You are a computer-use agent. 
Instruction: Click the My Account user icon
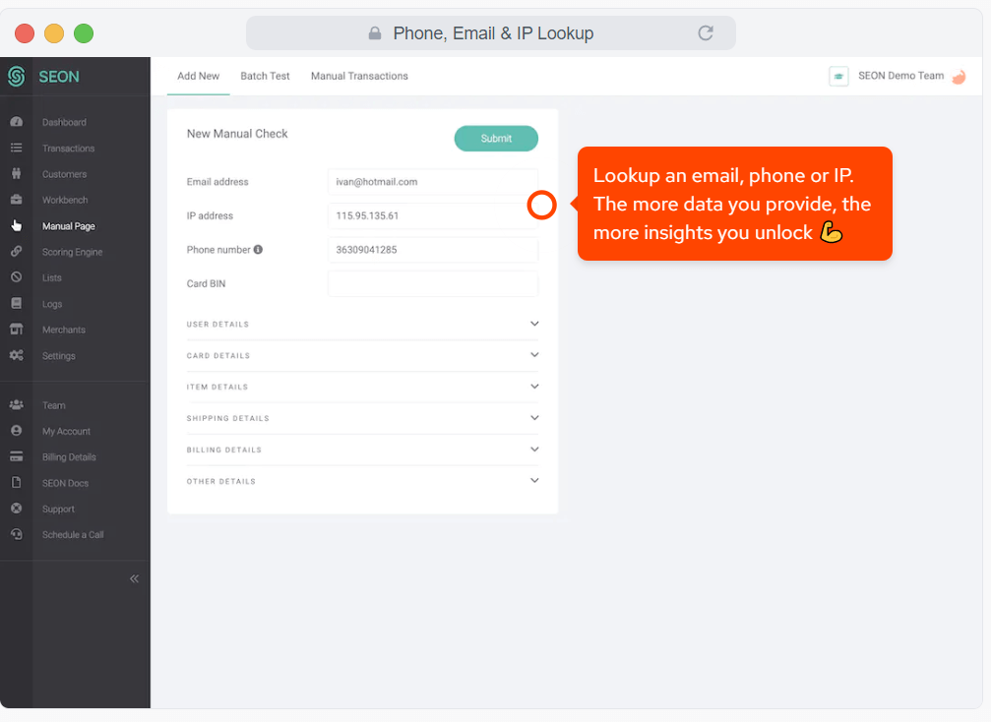[17, 431]
